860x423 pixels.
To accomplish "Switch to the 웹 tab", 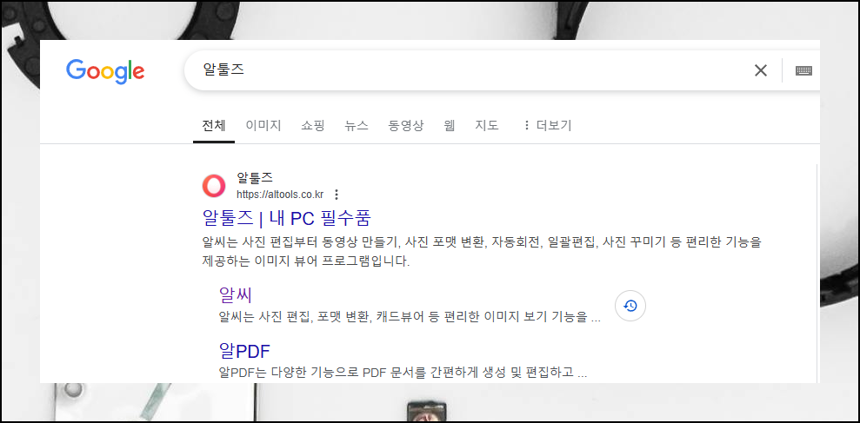I will [x=450, y=125].
